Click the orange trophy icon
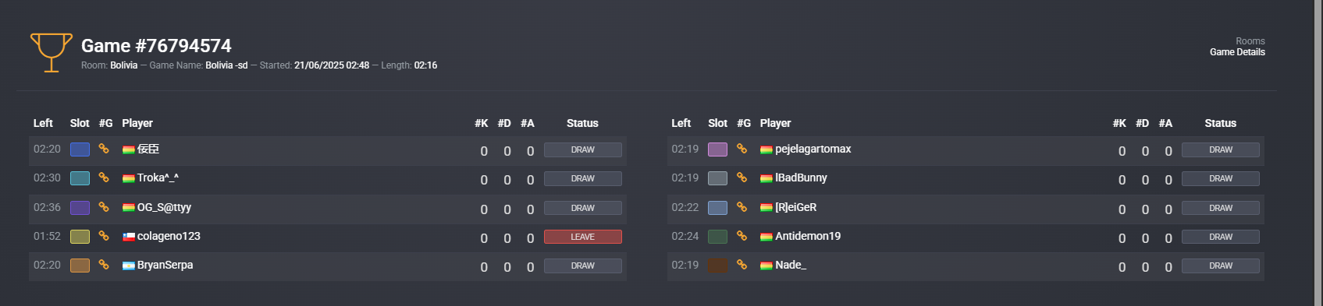This screenshot has width=1323, height=306. pyautogui.click(x=52, y=52)
